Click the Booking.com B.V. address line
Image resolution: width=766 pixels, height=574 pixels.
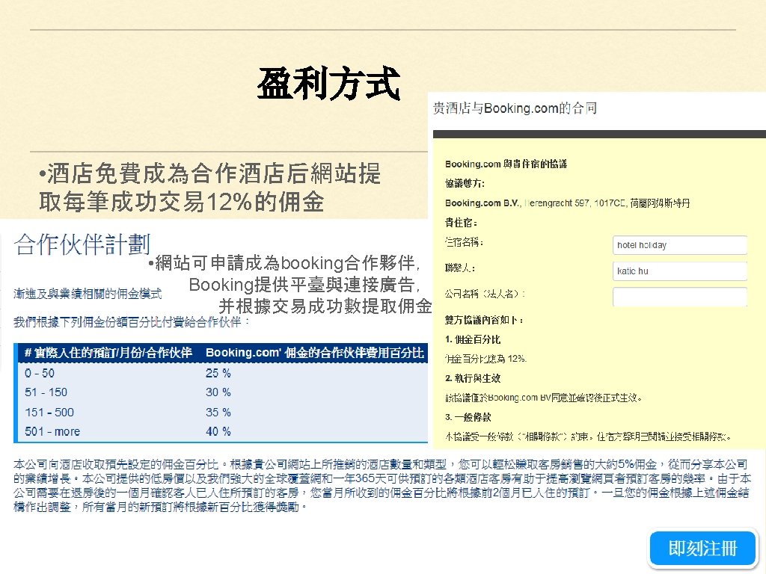click(567, 203)
